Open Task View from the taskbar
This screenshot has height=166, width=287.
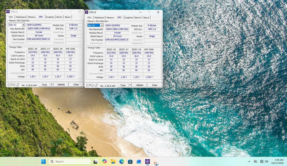pyautogui.click(x=95, y=162)
